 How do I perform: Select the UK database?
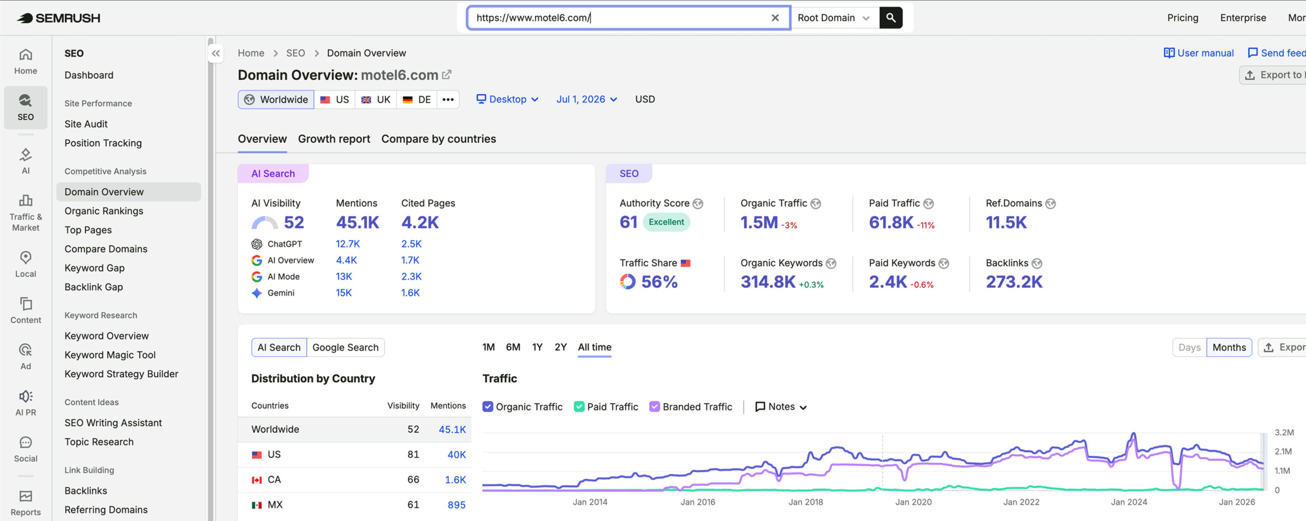pyautogui.click(x=376, y=99)
